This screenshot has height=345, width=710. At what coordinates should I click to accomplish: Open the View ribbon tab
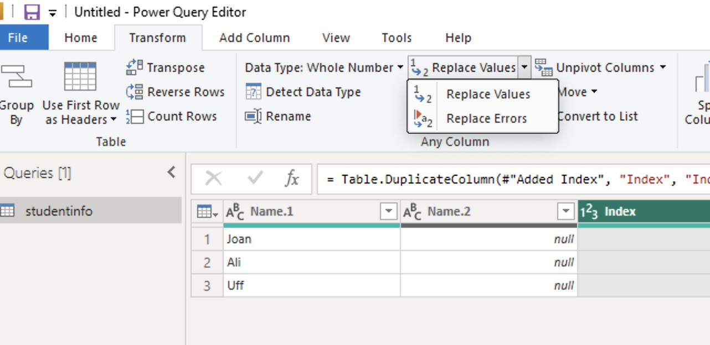(336, 38)
